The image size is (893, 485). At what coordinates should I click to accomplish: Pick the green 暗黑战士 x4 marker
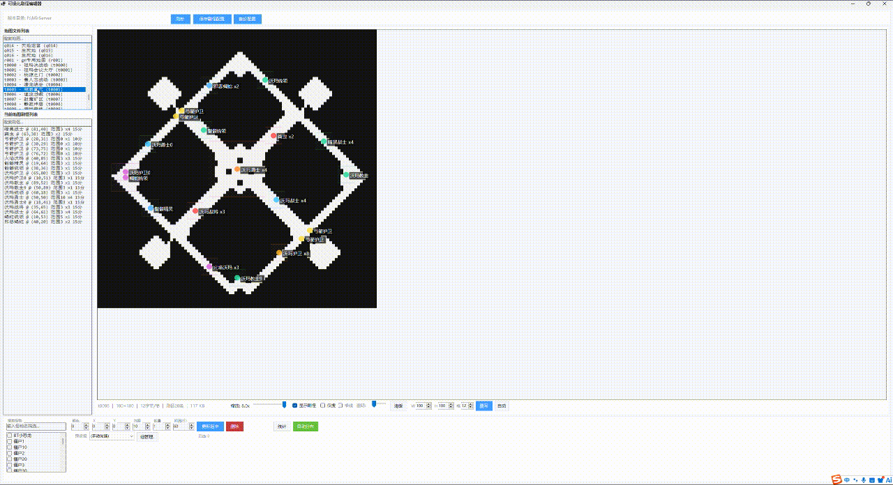(x=324, y=141)
